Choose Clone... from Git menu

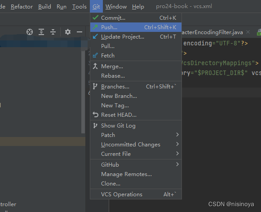[x=136, y=184]
